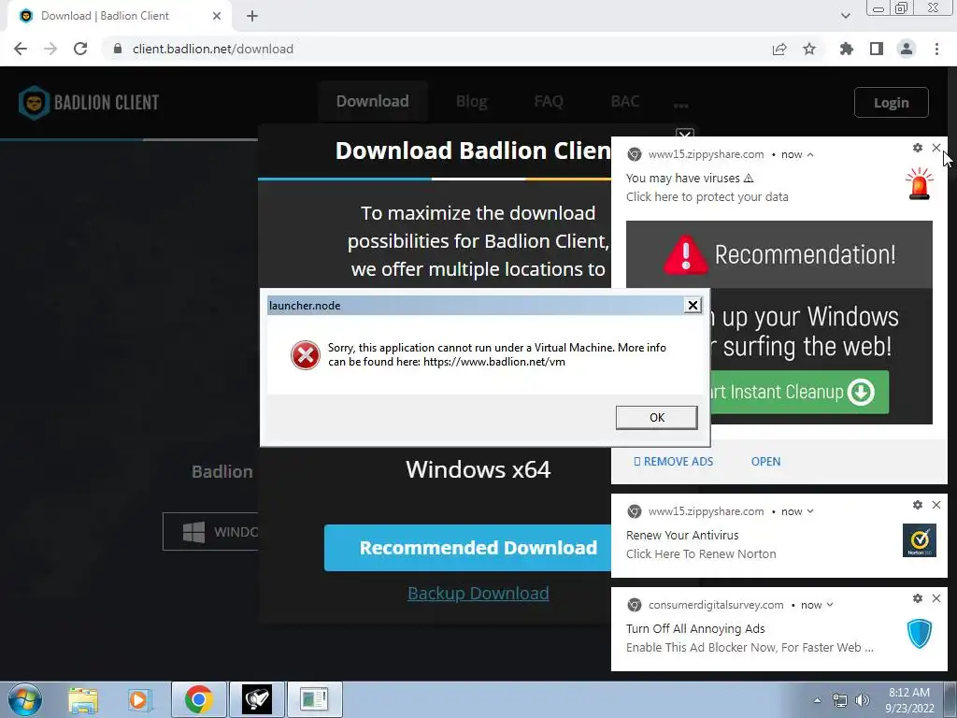Viewport: 957px width, 718px height.
Task: Open the volume speaker tray icon
Action: coord(863,700)
